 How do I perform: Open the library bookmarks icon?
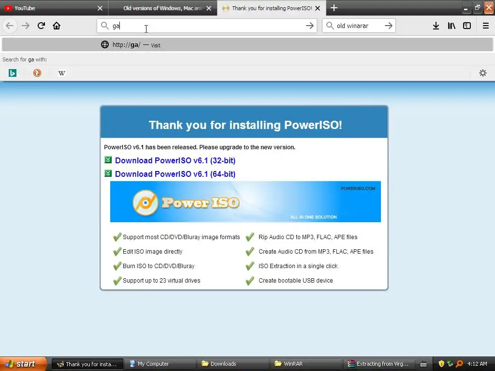click(451, 26)
